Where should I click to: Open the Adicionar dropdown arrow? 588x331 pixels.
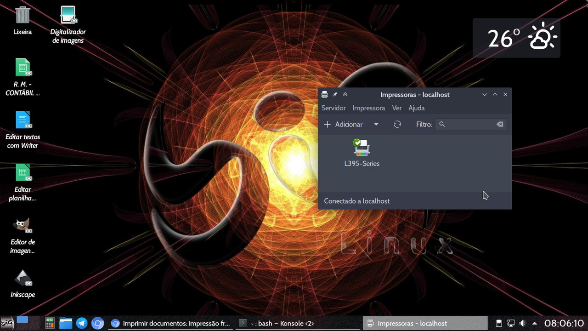(376, 124)
